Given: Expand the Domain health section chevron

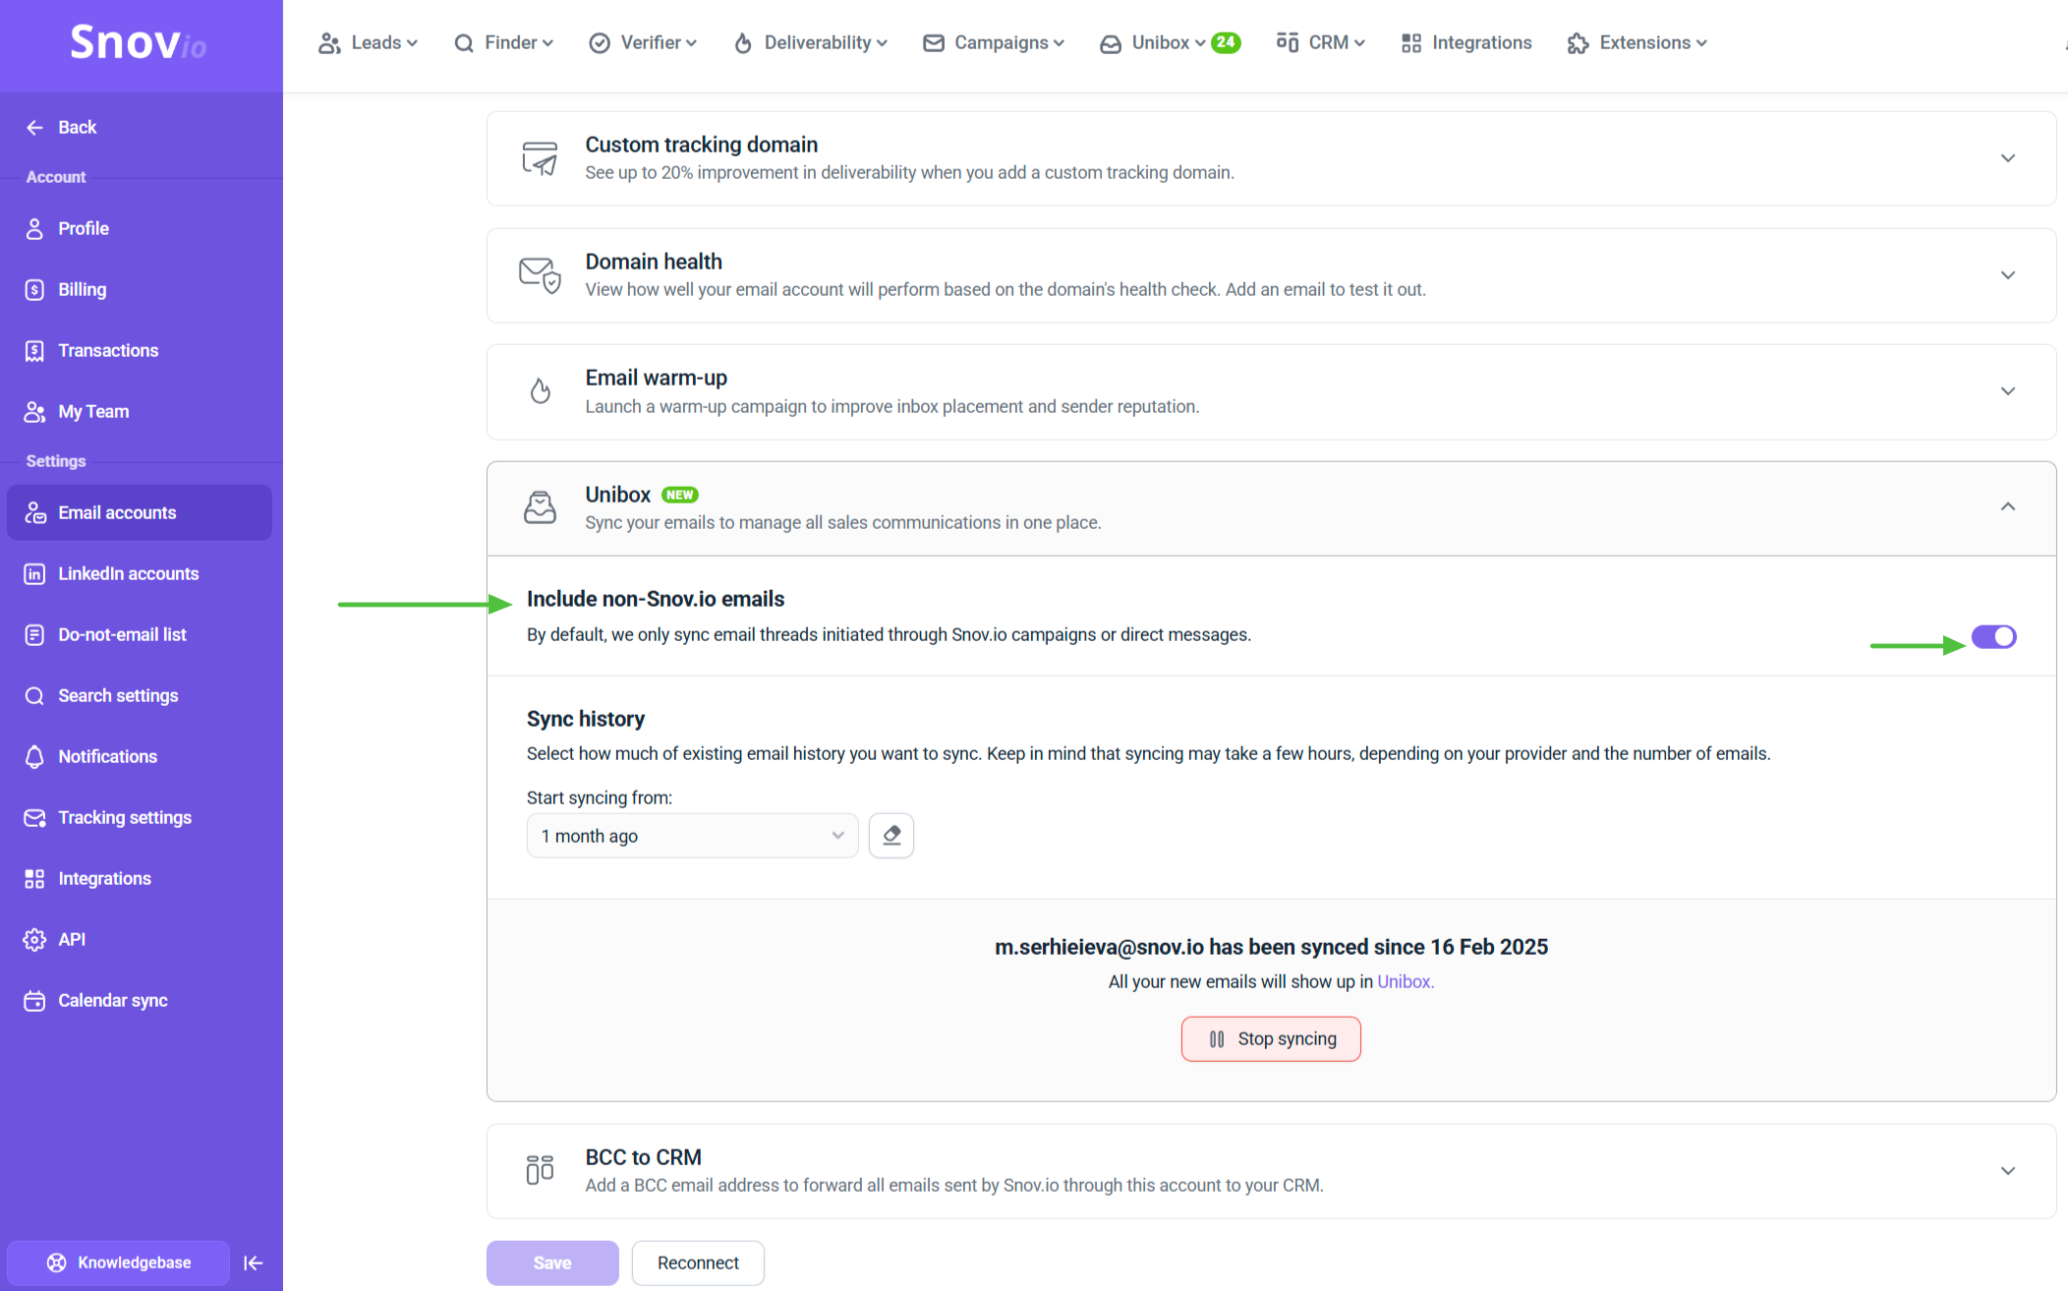Looking at the screenshot, I should pos(2008,274).
